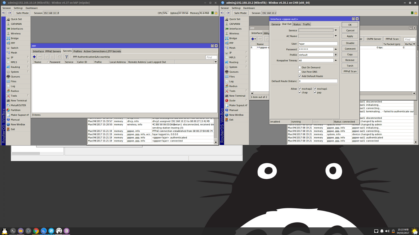
Task: Click the volume icon in system tray
Action: [x=387, y=231]
